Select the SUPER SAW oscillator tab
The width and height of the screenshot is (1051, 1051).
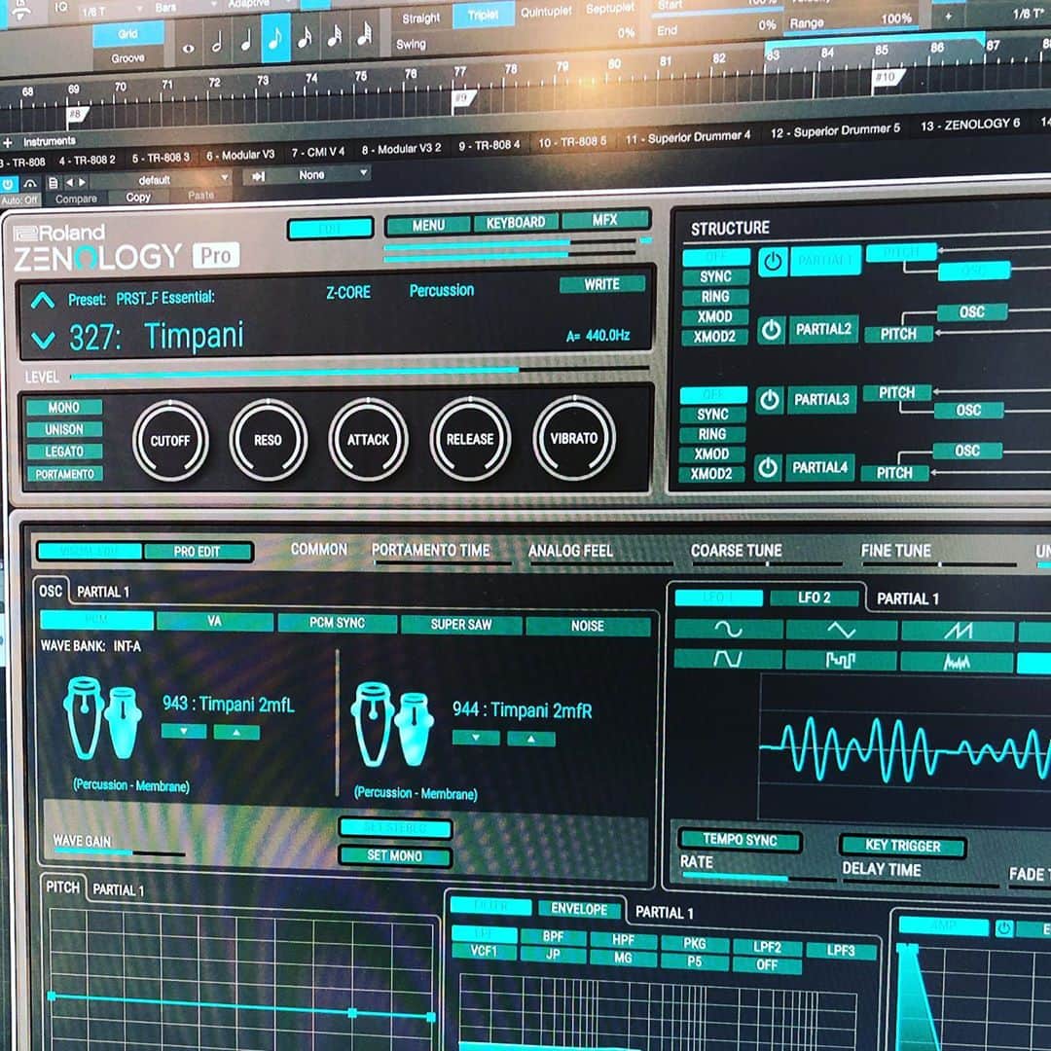click(x=461, y=625)
